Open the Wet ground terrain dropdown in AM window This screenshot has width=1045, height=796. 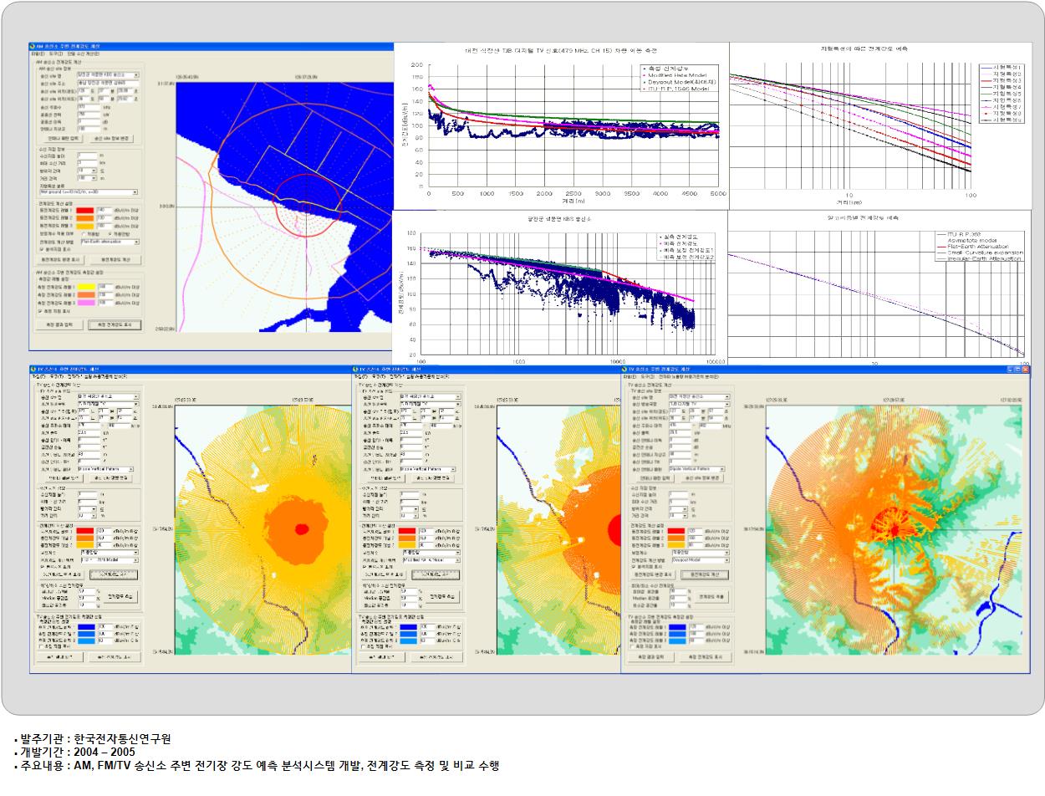point(89,192)
